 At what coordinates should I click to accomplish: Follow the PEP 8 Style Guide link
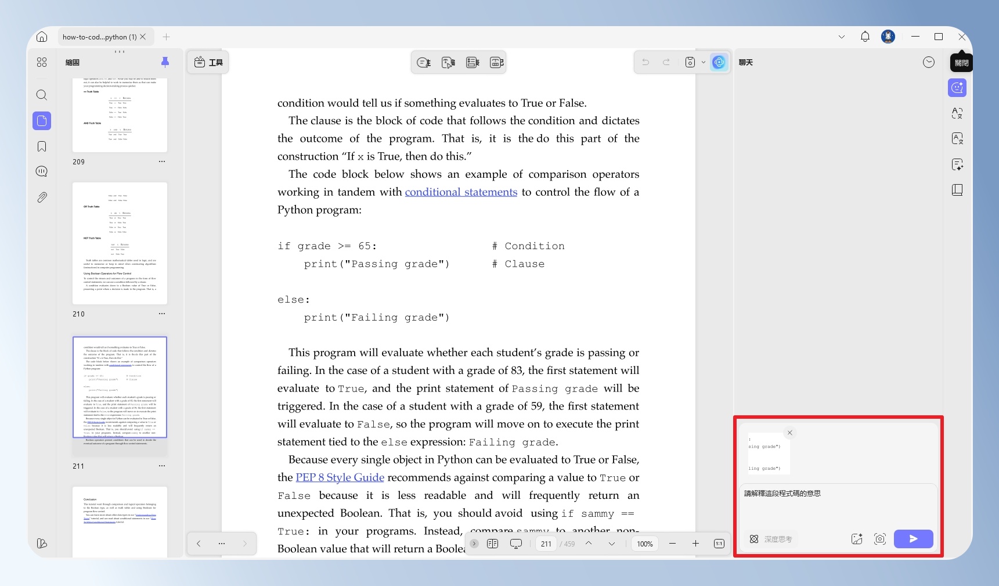coord(340,477)
